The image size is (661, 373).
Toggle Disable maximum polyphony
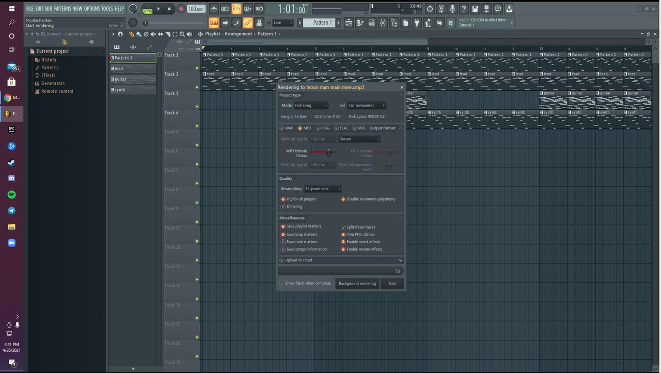pos(368,199)
